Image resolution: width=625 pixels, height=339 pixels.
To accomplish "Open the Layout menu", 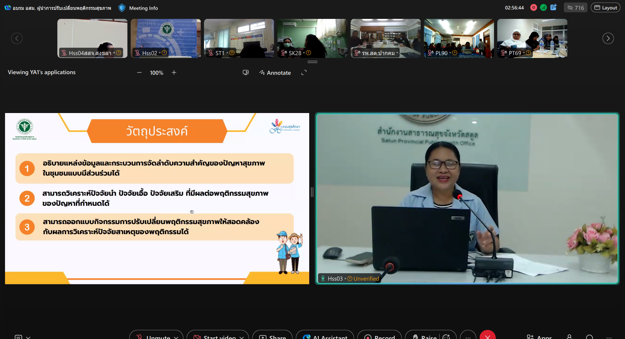I will pos(605,8).
